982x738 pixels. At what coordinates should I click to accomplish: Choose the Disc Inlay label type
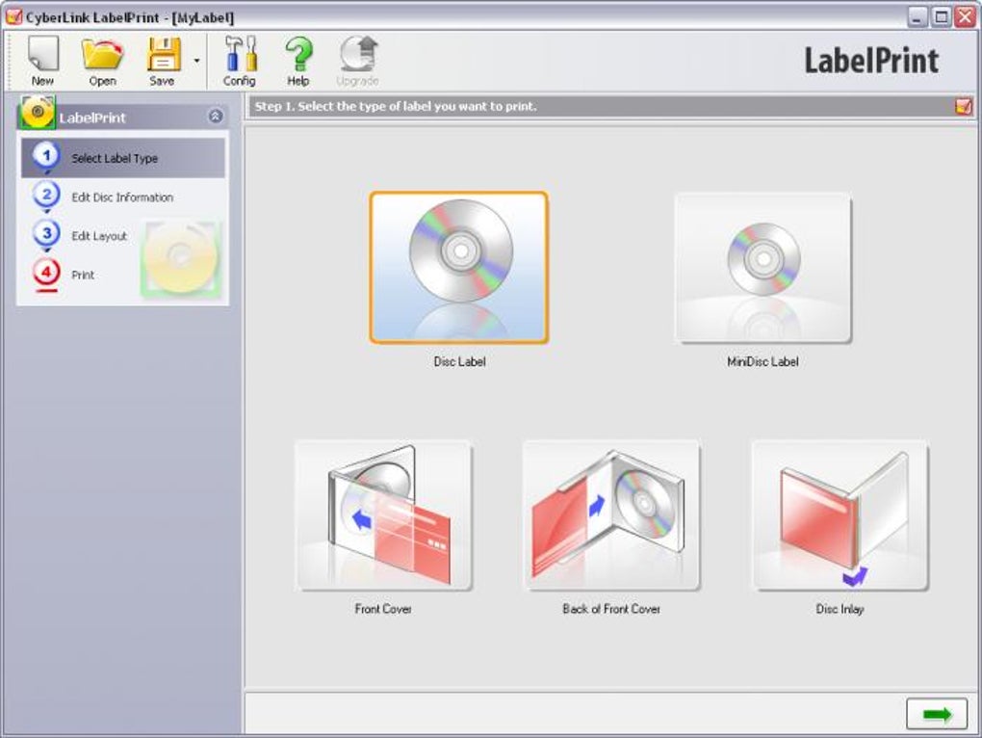(x=840, y=515)
